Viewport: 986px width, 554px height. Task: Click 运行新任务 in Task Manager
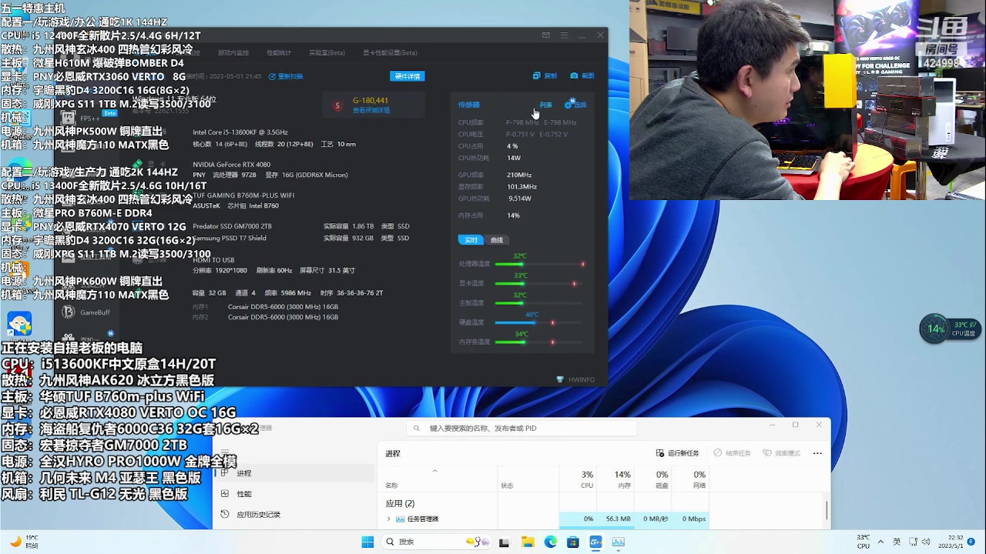pyautogui.click(x=677, y=453)
